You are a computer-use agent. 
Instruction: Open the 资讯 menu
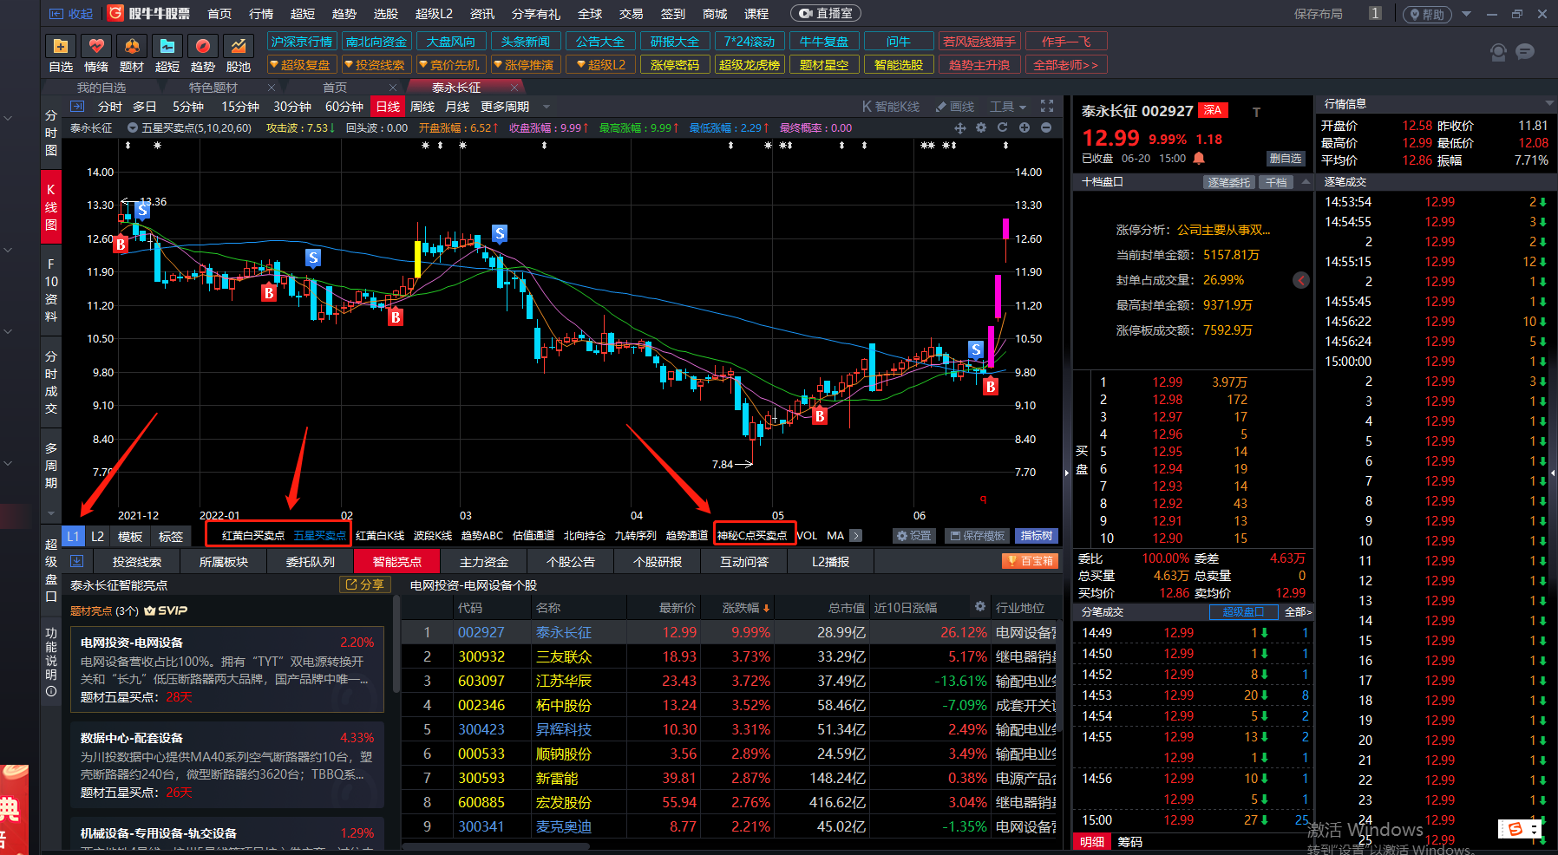(x=482, y=14)
